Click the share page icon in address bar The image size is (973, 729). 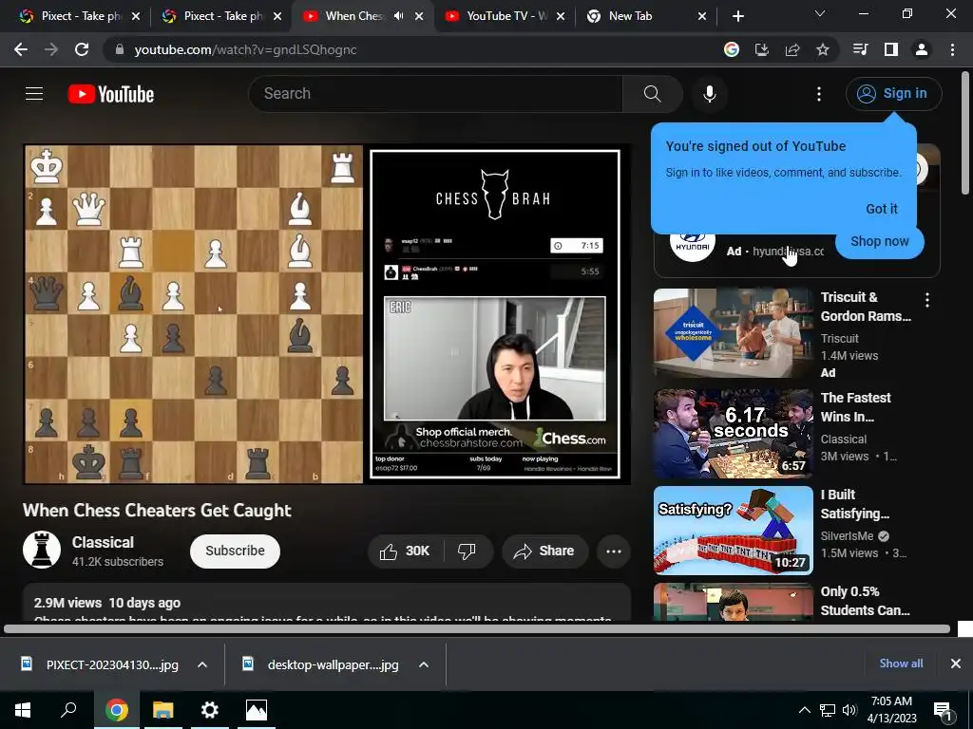792,49
